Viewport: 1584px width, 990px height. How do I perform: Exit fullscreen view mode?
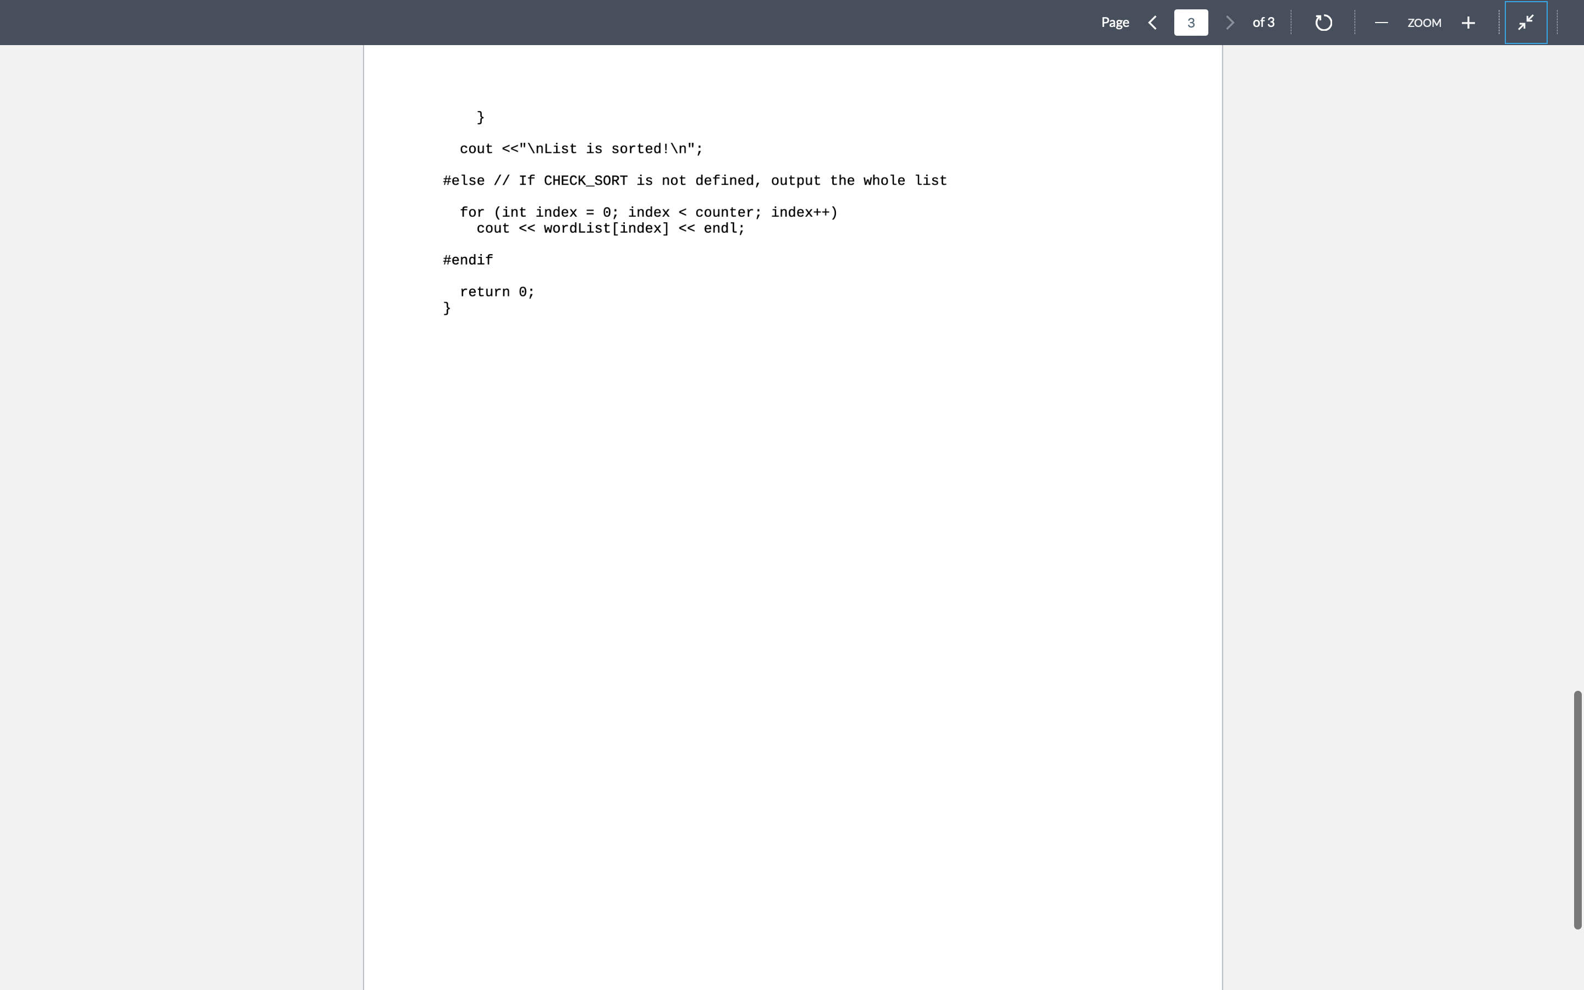point(1525,22)
